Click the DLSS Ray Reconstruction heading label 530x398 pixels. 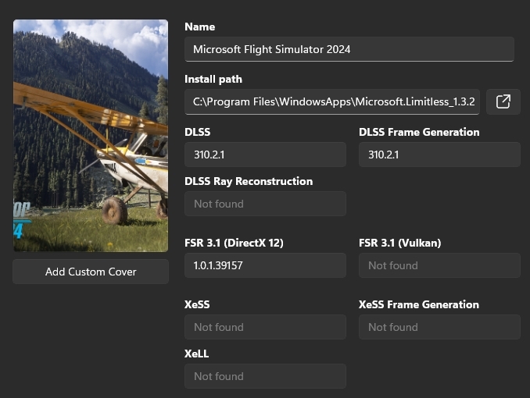pos(249,181)
